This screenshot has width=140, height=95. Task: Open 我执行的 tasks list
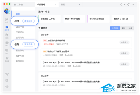[x=20, y=50]
